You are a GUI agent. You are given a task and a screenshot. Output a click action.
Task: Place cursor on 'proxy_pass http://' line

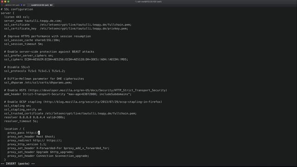(24, 133)
